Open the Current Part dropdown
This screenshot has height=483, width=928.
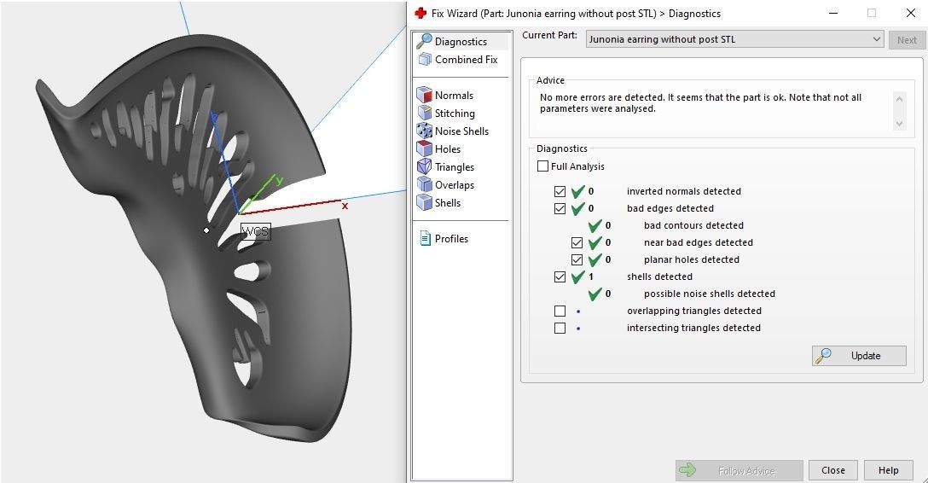point(734,39)
